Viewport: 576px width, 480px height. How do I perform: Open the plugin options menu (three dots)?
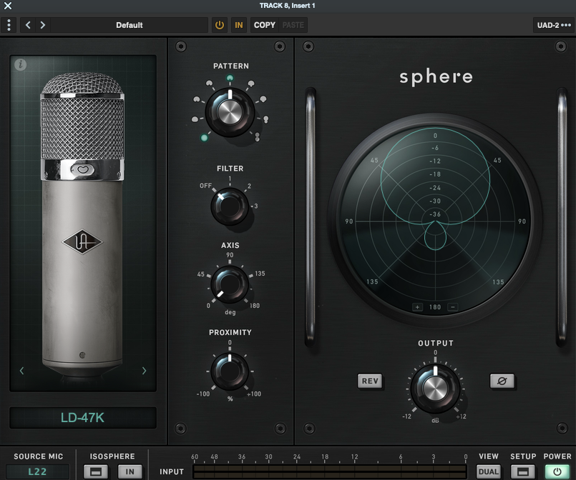pos(9,25)
